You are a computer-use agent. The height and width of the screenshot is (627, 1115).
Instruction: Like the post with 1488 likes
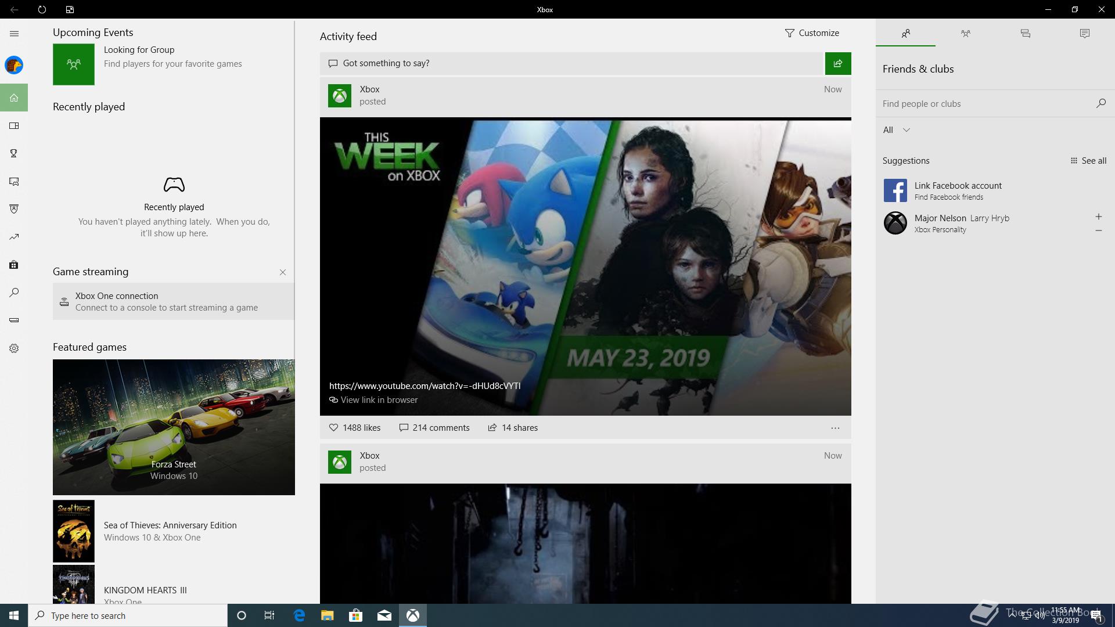tap(355, 428)
